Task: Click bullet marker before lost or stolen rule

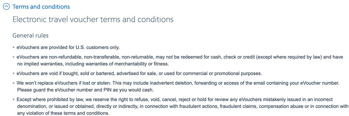Action: coord(14,83)
